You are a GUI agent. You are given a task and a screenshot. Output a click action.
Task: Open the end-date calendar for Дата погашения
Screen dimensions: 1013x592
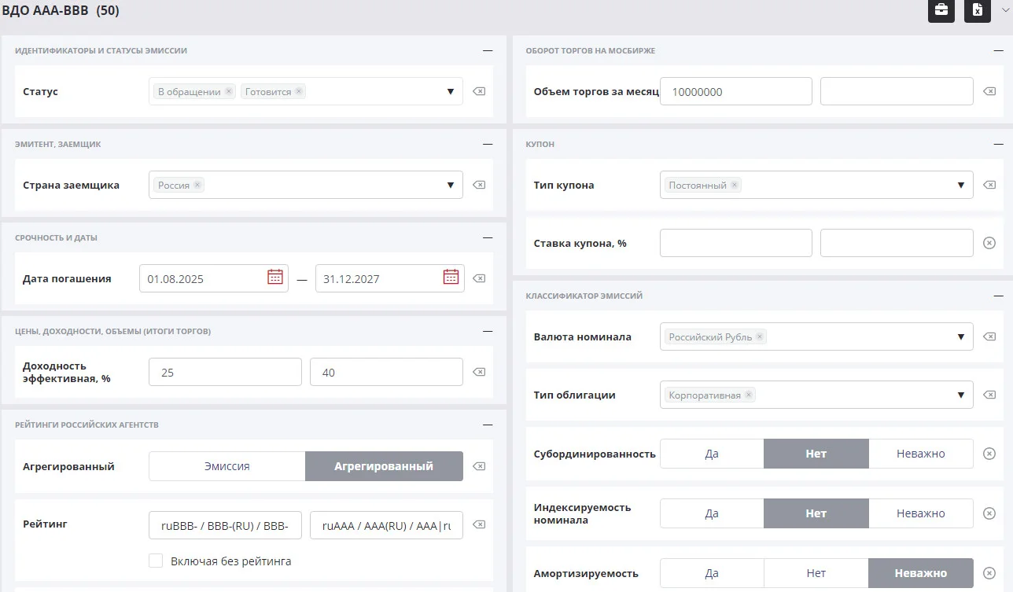click(x=451, y=277)
